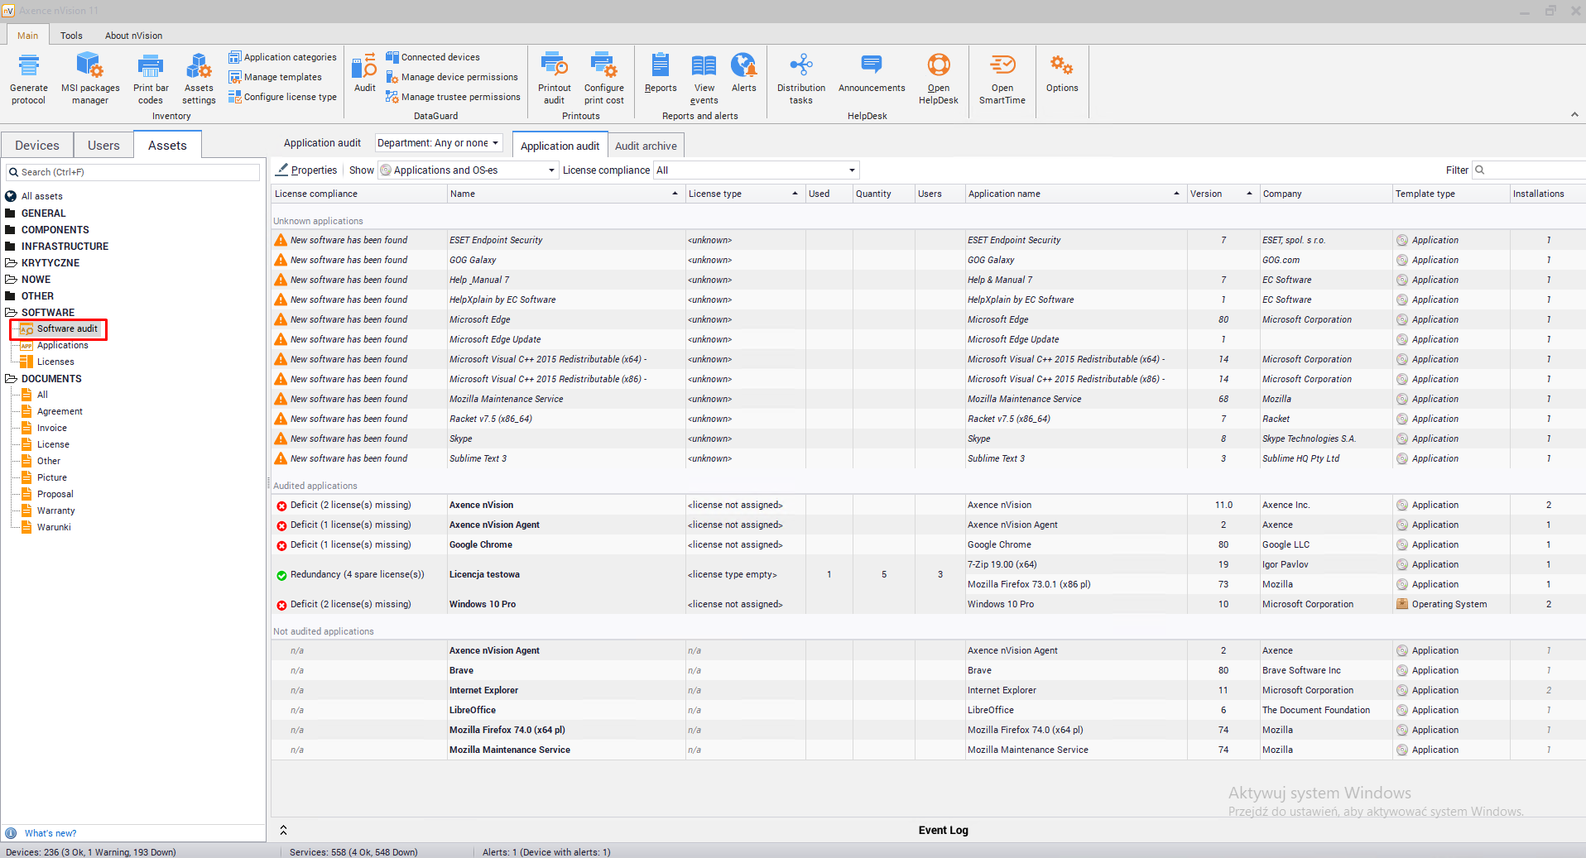Open the Configure print cost tool
Screen dimensions: 1586x858
pos(603,78)
